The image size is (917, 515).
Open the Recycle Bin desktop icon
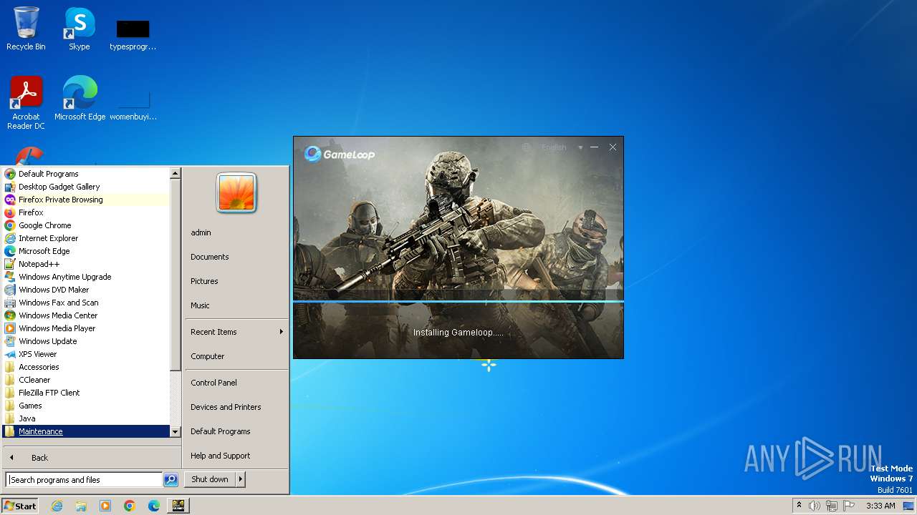point(26,29)
